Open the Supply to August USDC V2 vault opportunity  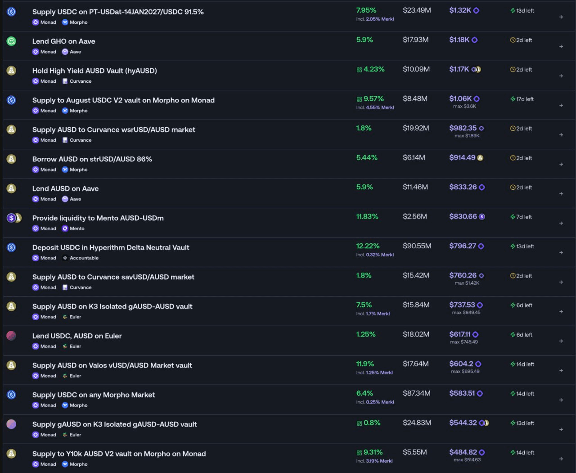[123, 100]
